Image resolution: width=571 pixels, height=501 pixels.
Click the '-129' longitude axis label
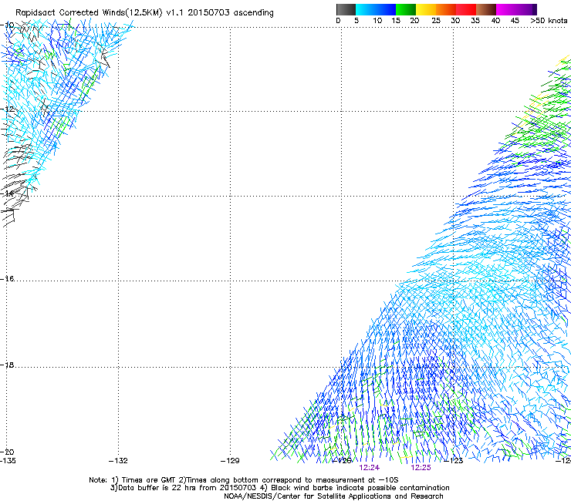pos(230,461)
